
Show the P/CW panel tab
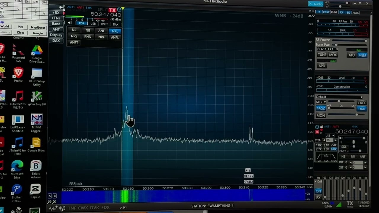pyautogui.click(x=326, y=12)
